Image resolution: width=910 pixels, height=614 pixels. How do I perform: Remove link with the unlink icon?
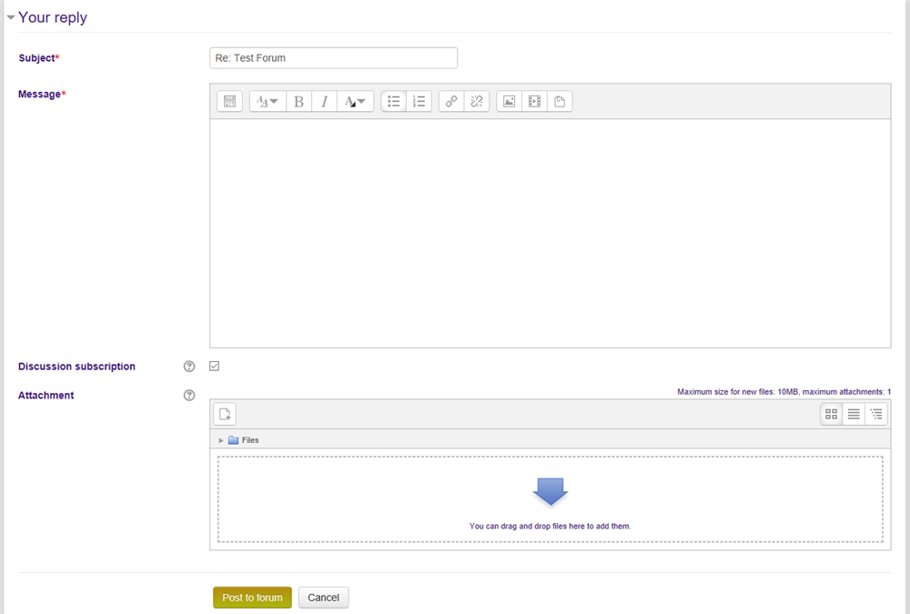pos(477,101)
